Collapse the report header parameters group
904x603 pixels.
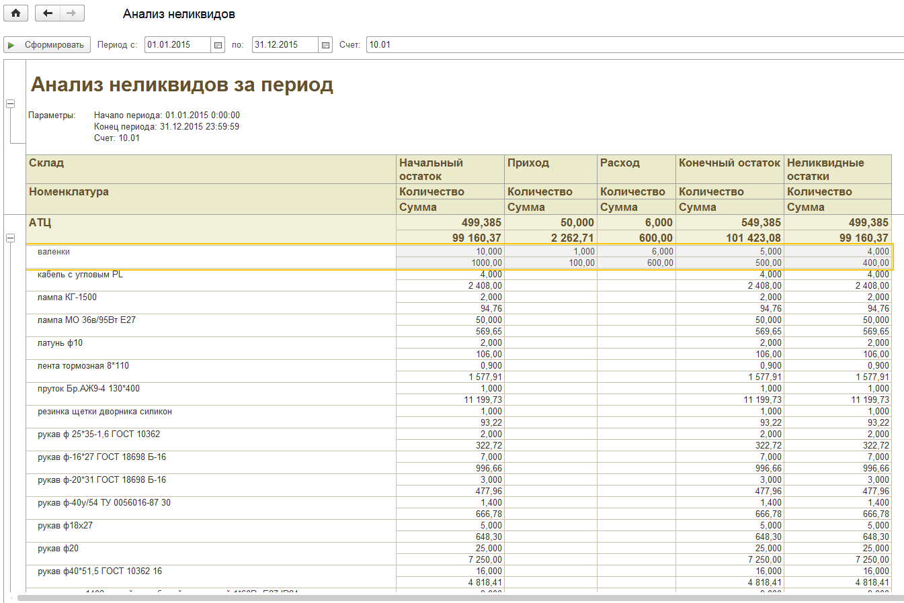(x=10, y=104)
